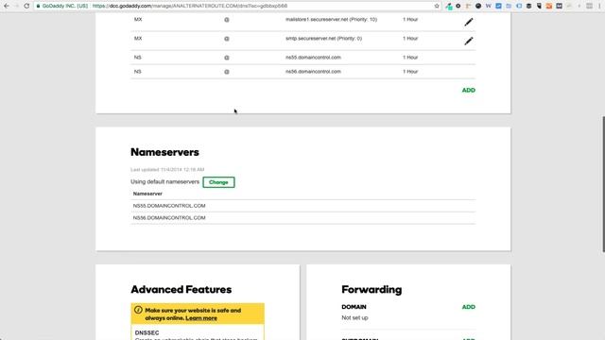Click the orange extension icon in toolbar
This screenshot has width=605, height=340.
(x=548, y=6)
